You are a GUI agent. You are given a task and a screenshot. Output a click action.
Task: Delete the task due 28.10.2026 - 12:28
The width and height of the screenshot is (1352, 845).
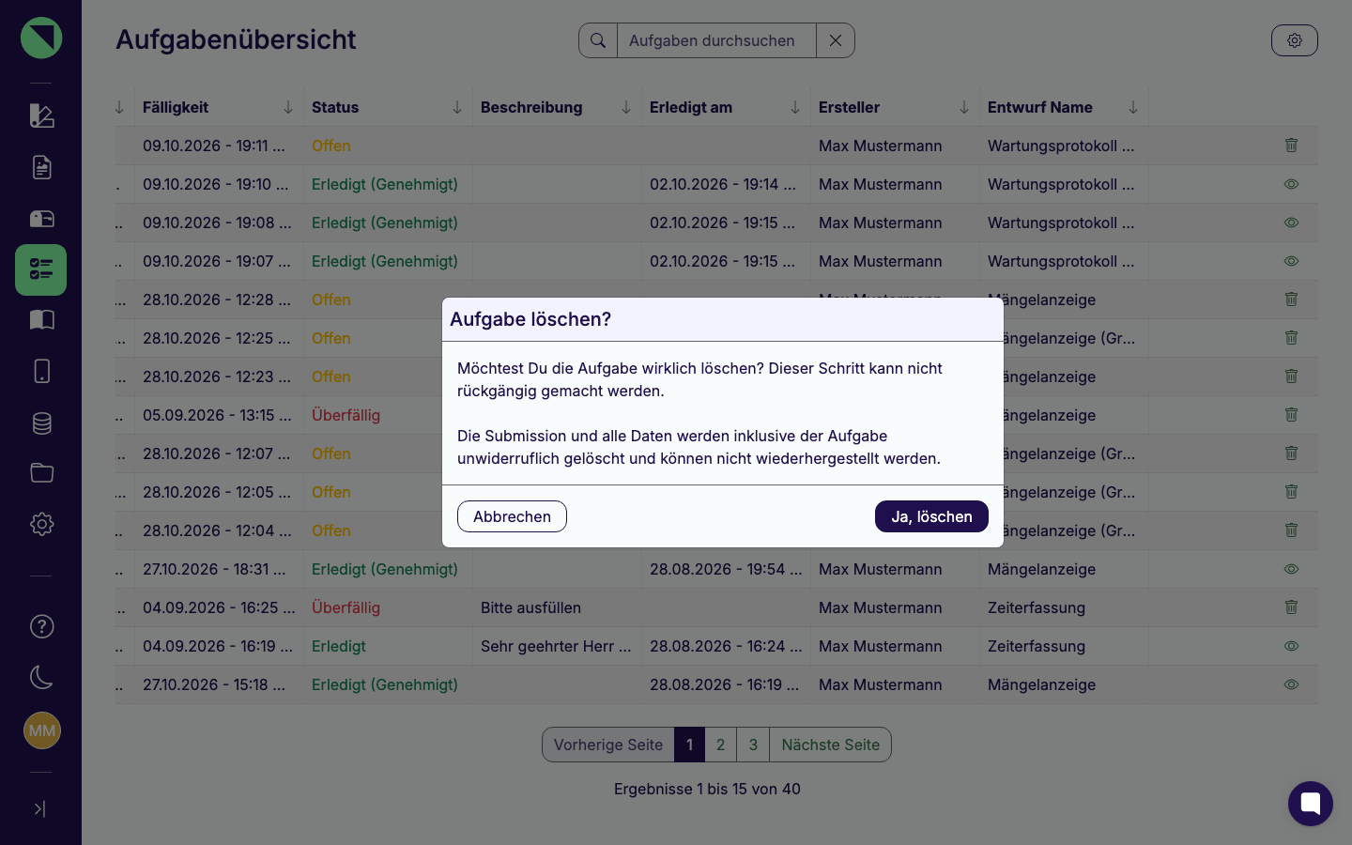click(1292, 300)
